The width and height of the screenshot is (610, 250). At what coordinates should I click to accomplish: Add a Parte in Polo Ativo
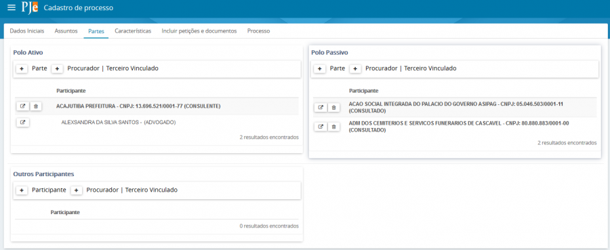click(x=22, y=69)
